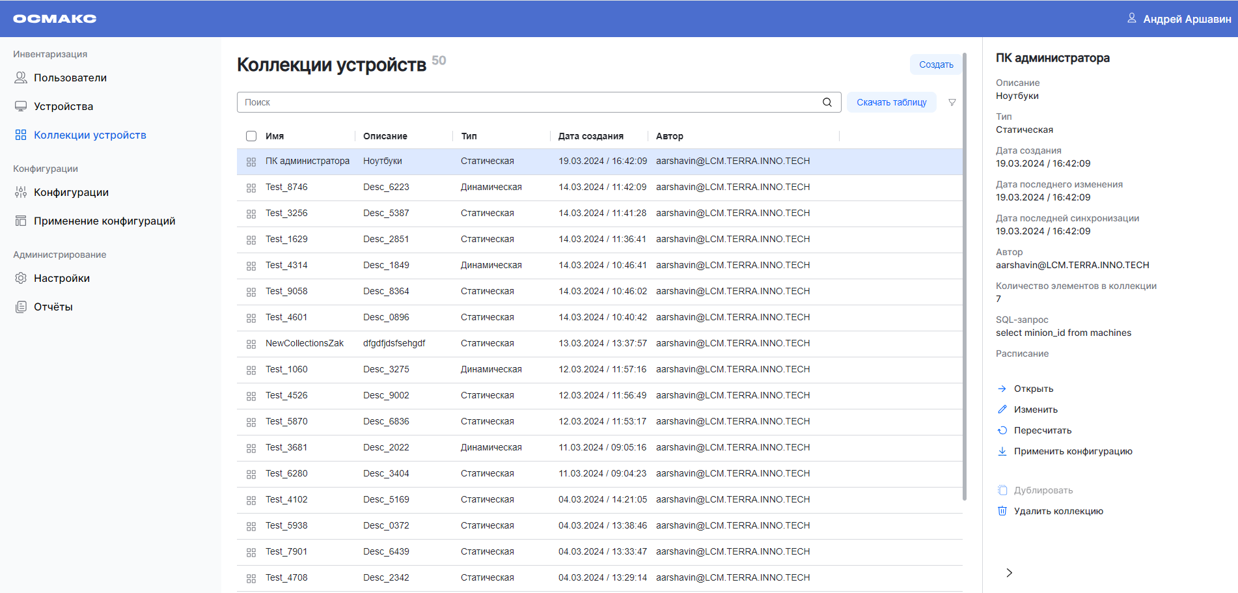
Task: Click the search magnifier icon
Action: [827, 102]
